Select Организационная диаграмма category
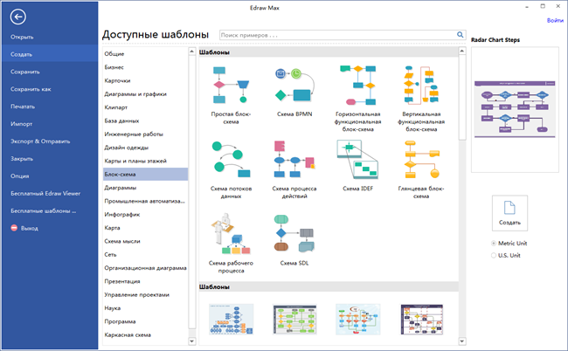Image resolution: width=568 pixels, height=351 pixels. point(145,268)
